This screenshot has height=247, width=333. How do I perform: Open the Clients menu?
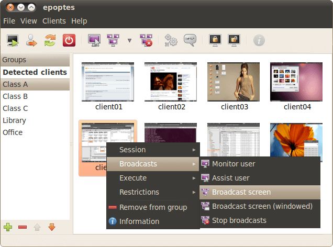pyautogui.click(x=54, y=21)
